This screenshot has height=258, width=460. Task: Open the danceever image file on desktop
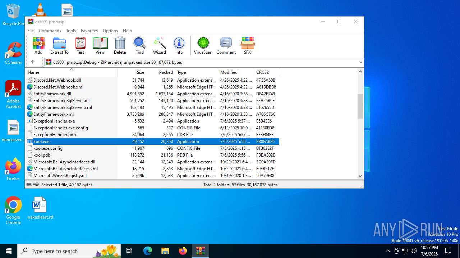pos(13,131)
